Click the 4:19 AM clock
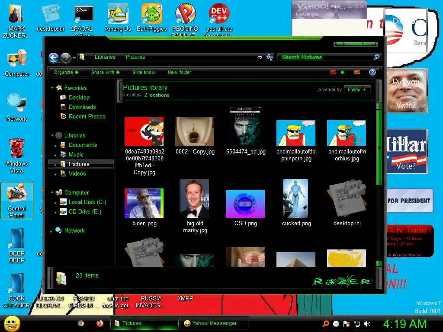443x332 pixels. click(x=404, y=324)
